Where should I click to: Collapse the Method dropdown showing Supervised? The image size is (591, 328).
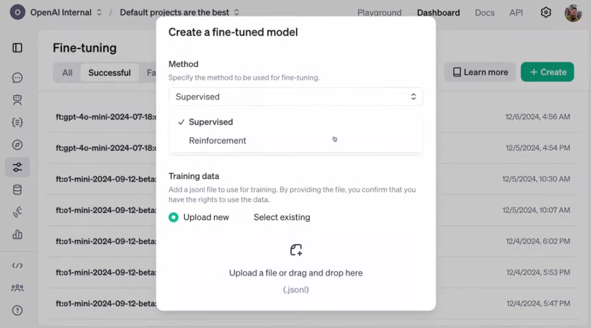tap(296, 96)
